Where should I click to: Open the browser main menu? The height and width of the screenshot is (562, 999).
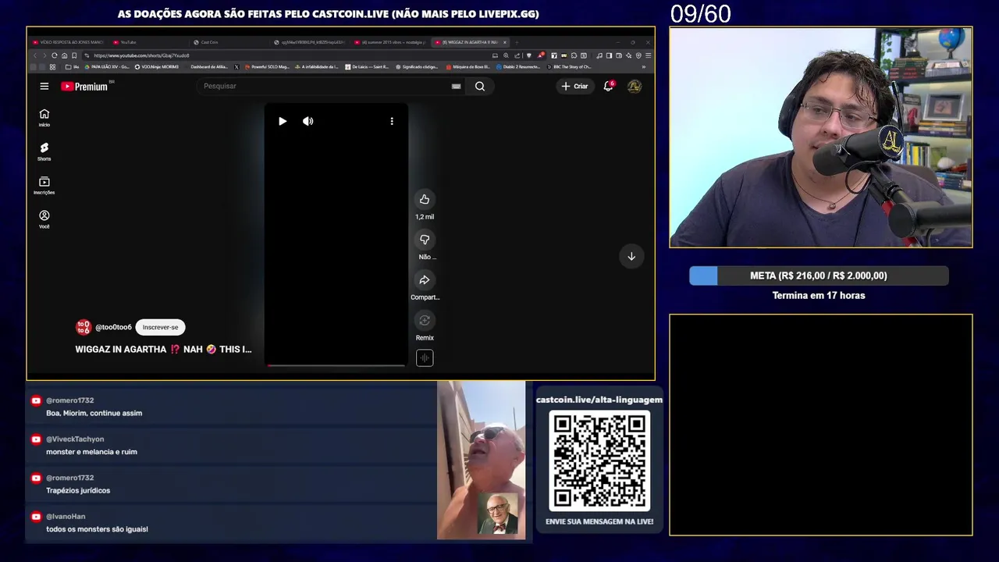coord(648,55)
